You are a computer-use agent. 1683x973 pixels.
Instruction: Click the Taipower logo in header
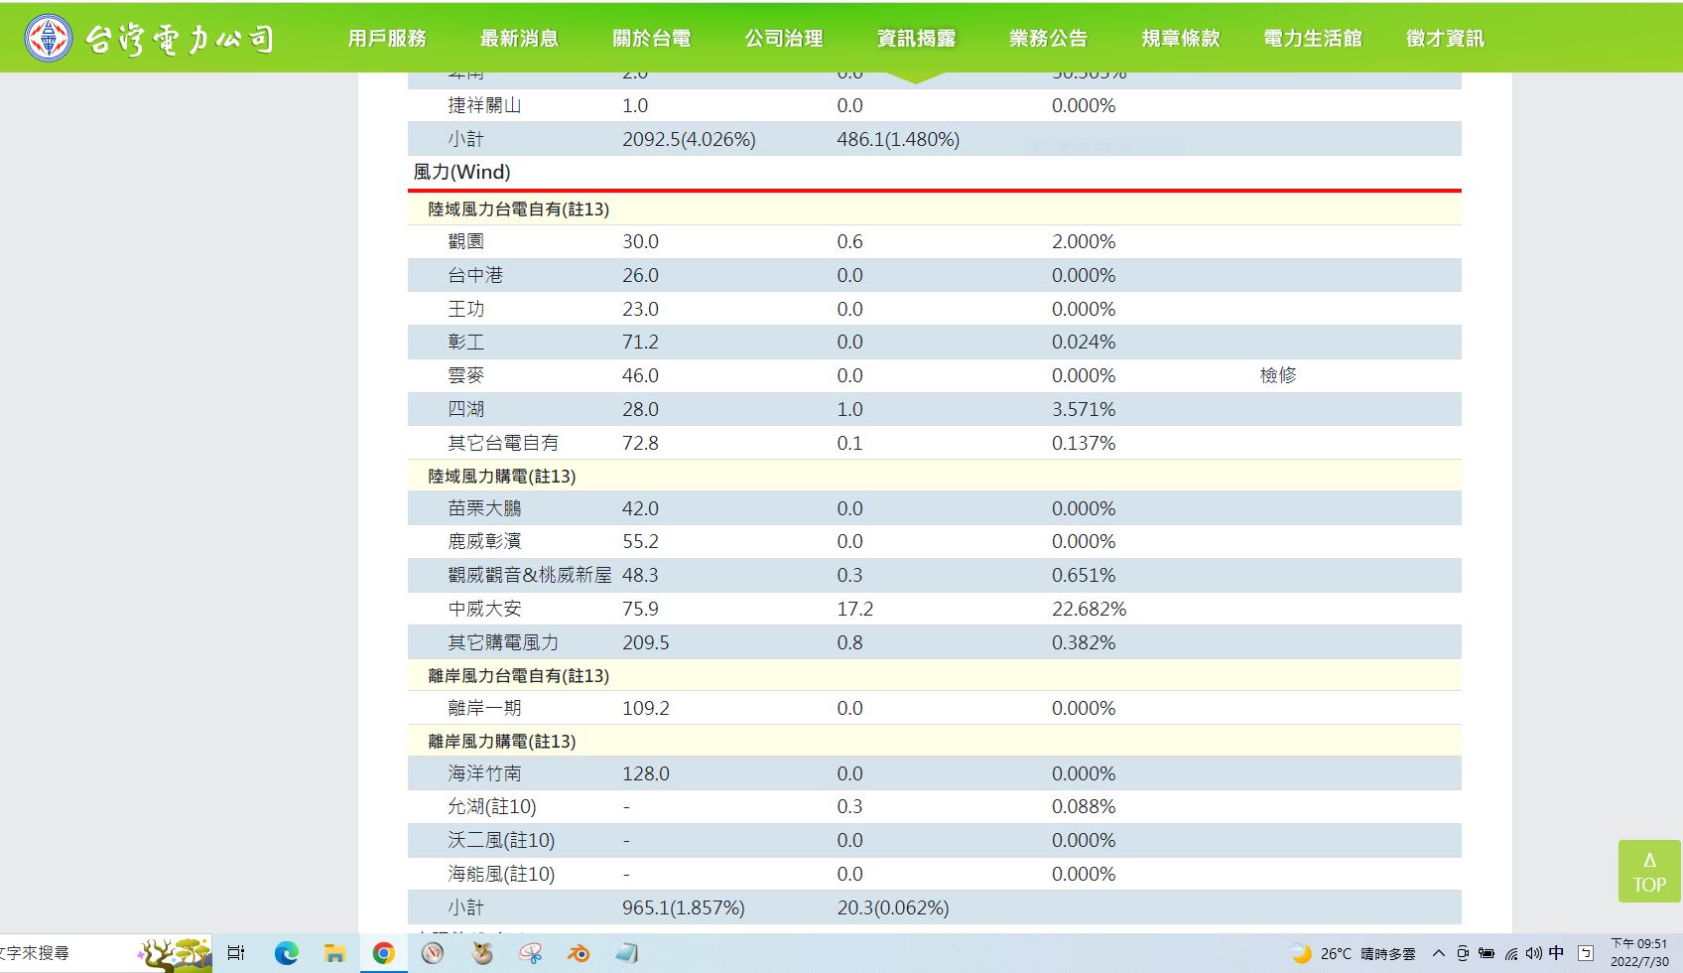pos(48,38)
